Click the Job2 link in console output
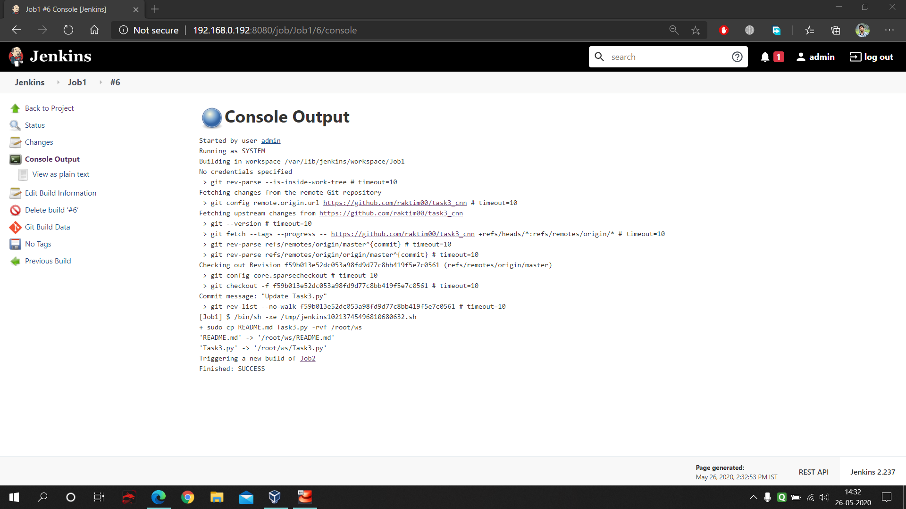 click(x=308, y=359)
